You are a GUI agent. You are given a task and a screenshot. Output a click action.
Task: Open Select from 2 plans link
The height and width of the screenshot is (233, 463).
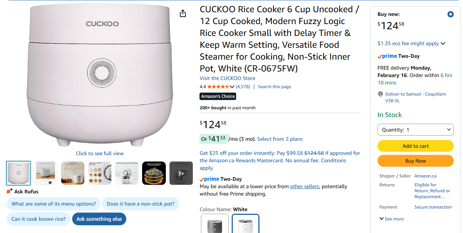[x=280, y=139]
